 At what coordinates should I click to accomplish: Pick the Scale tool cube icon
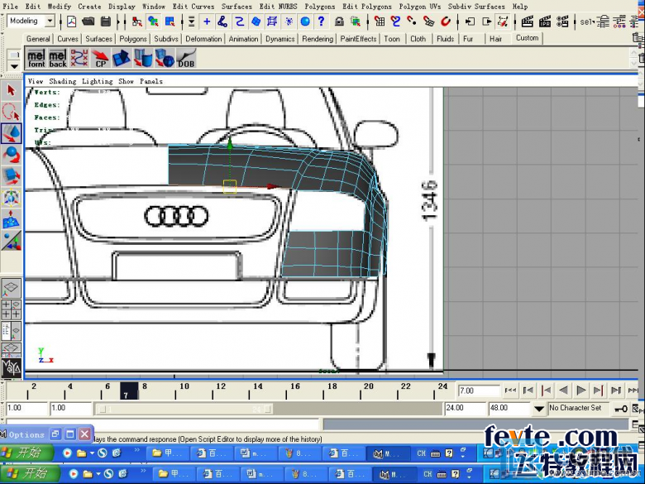(x=11, y=176)
